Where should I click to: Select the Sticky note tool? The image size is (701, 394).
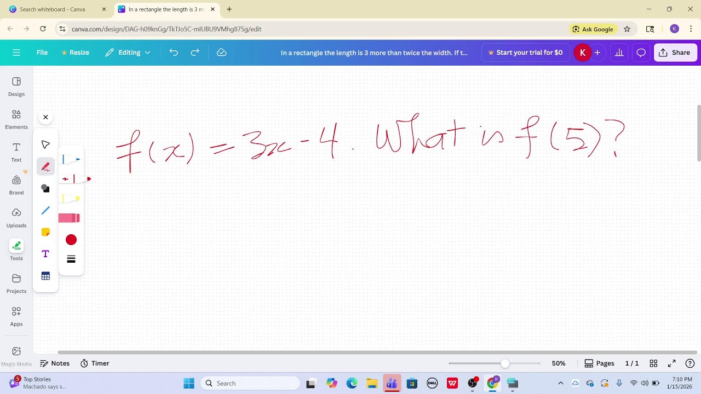pos(45,232)
